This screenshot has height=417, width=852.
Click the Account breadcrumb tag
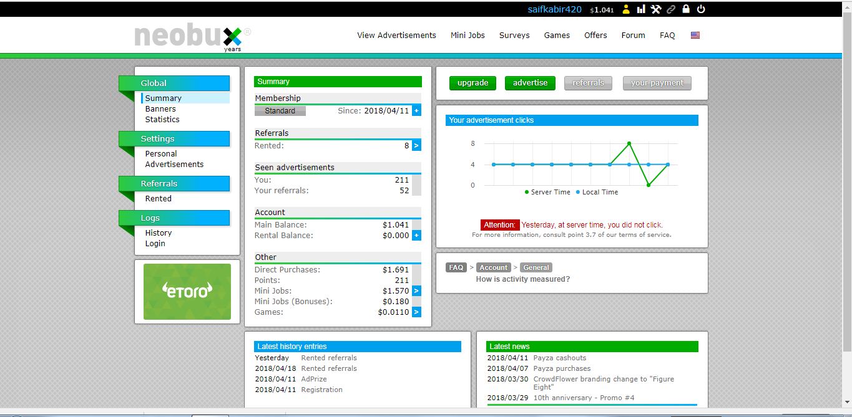tap(493, 267)
